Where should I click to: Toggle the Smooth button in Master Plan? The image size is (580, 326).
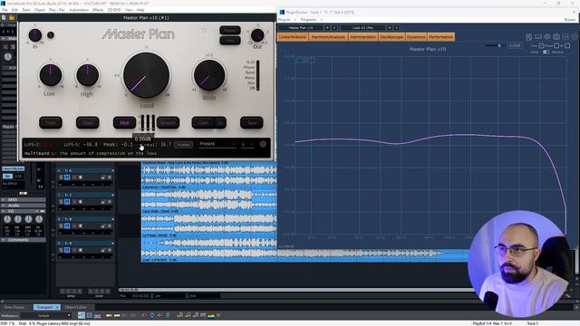click(x=168, y=123)
